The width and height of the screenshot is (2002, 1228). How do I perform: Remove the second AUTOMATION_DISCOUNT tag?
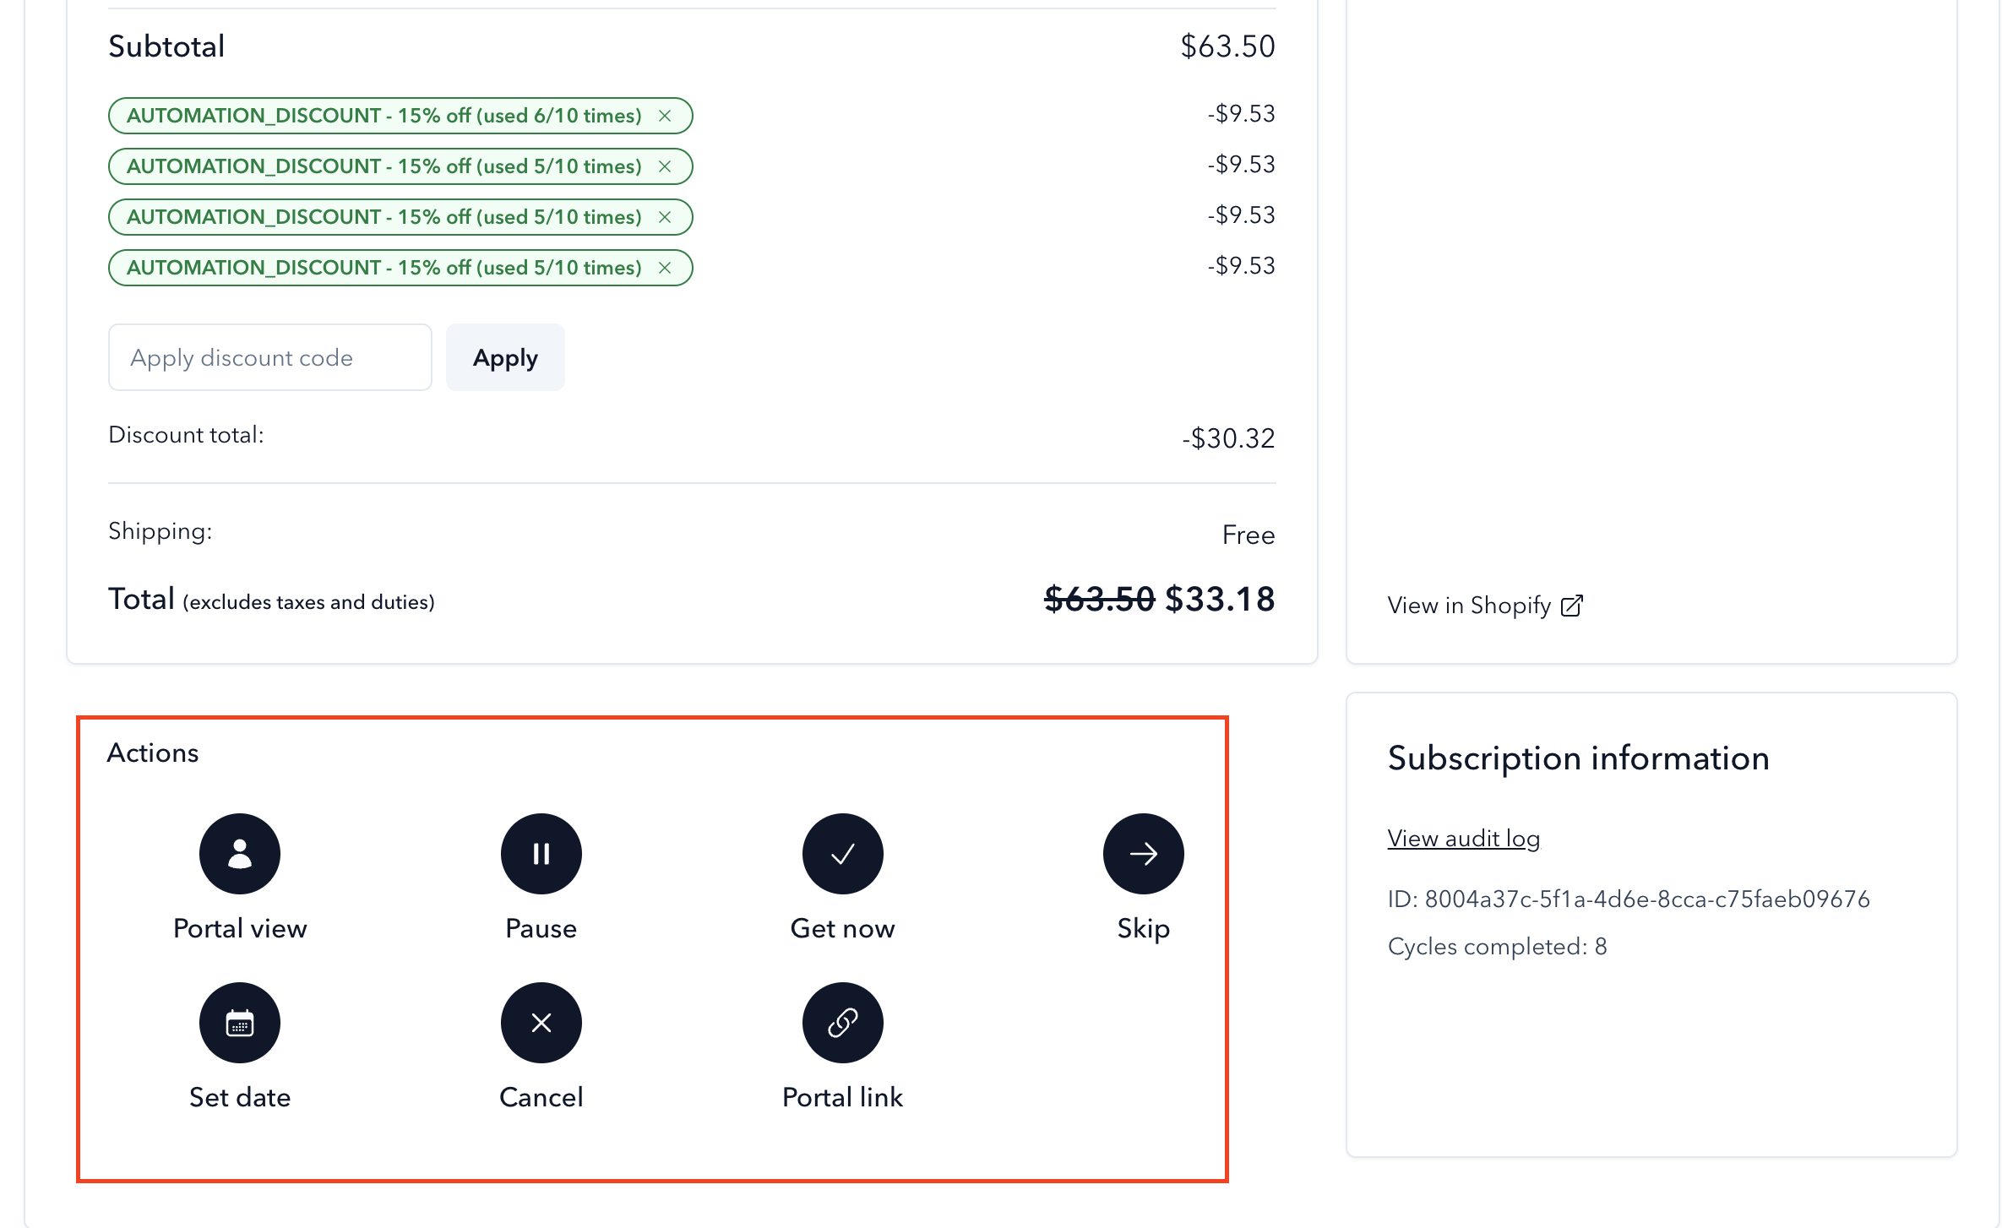point(665,166)
